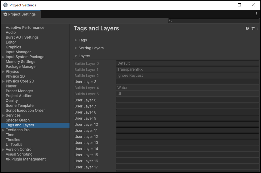261x173 pixels.
Task: Click the User Layer 13 name field
Action: (188, 143)
